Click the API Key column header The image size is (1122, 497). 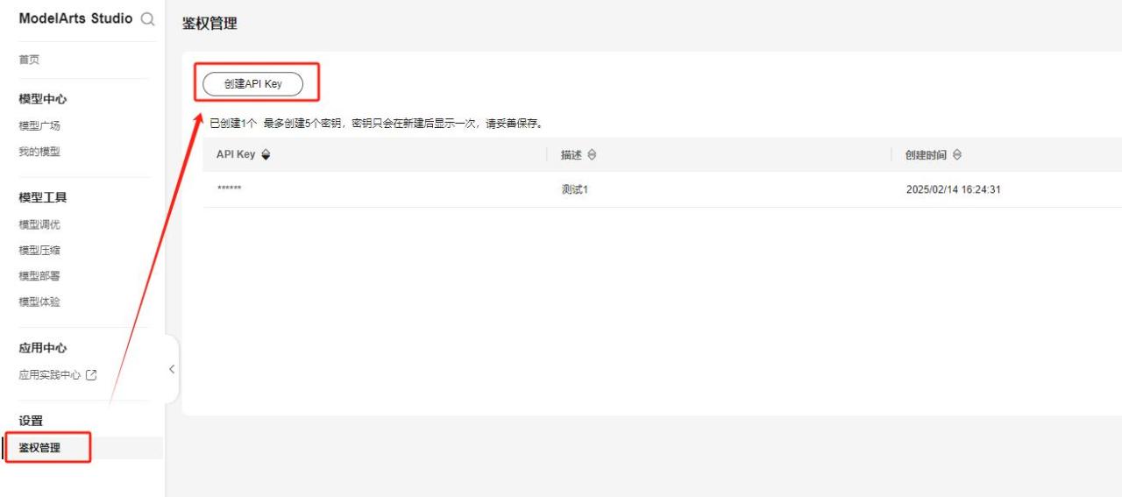[x=236, y=154]
